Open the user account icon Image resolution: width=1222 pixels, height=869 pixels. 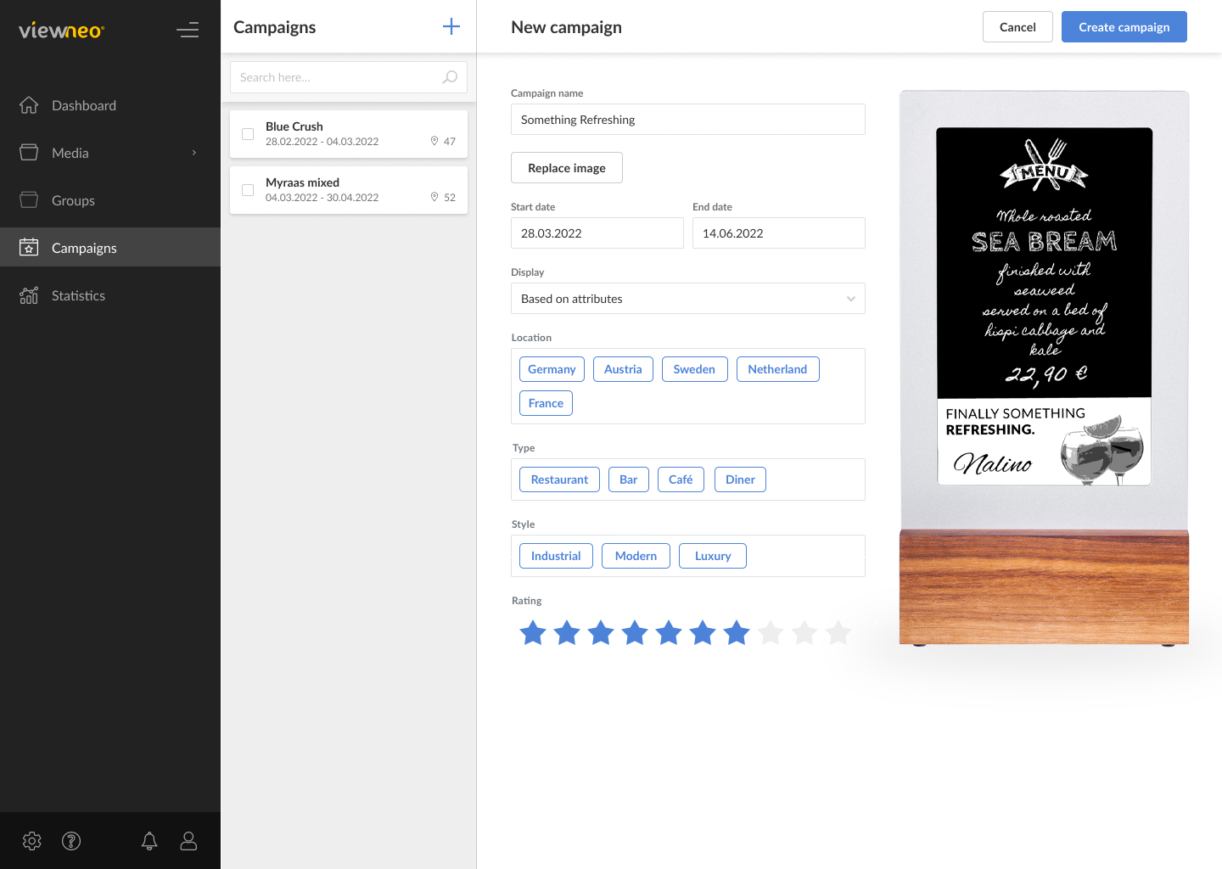(188, 841)
